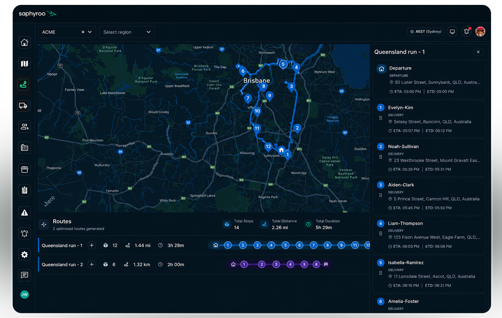Open the clipboard sidebar icon

[x=25, y=190]
